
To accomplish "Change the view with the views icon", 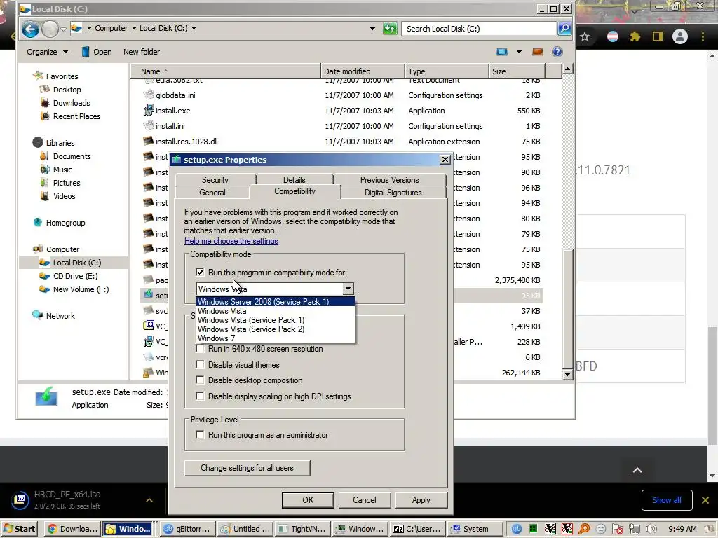I will tap(502, 52).
